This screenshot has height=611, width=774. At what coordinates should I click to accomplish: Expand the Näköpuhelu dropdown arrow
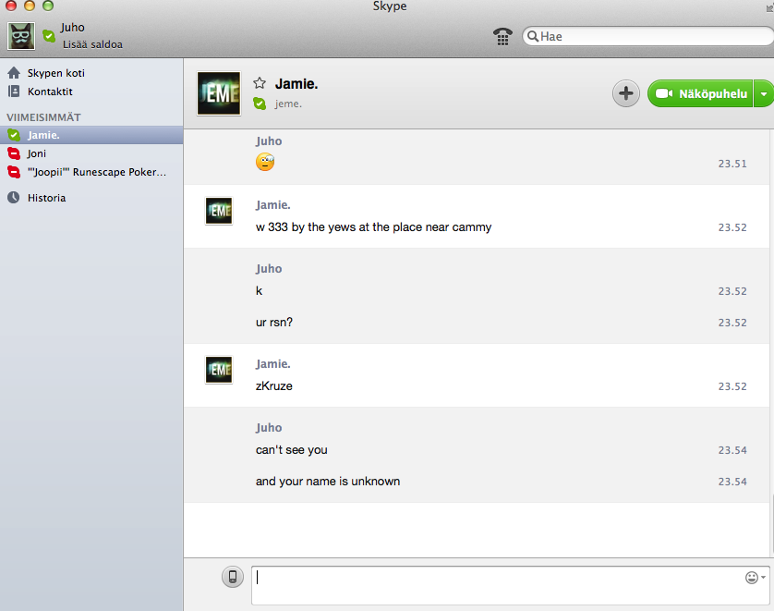(763, 93)
